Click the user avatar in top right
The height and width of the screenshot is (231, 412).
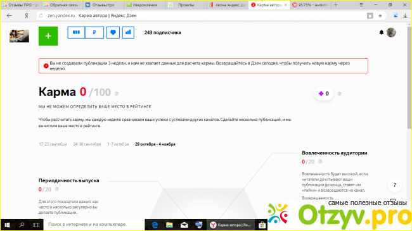pos(391,32)
